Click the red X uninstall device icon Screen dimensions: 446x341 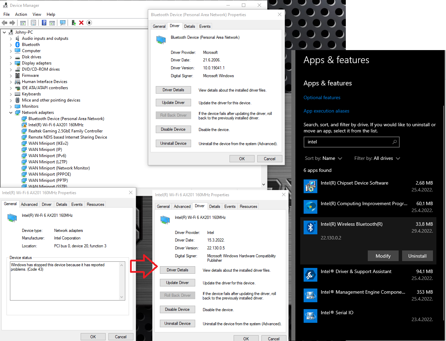pyautogui.click(x=81, y=23)
